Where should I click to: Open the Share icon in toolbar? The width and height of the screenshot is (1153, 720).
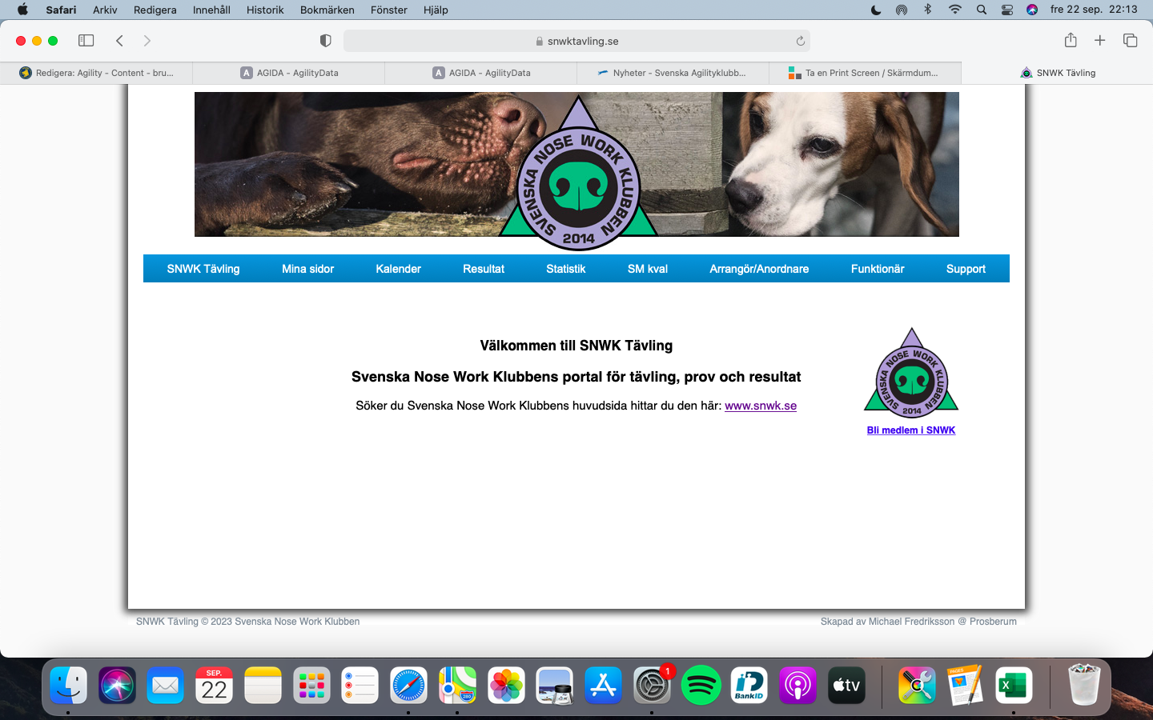pyautogui.click(x=1071, y=41)
